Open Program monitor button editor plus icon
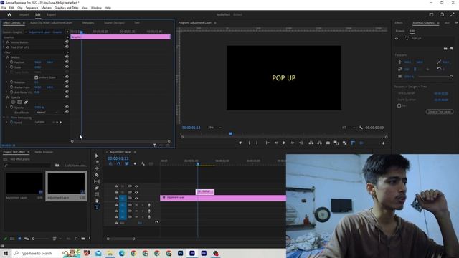The image size is (459, 258). 383,143
